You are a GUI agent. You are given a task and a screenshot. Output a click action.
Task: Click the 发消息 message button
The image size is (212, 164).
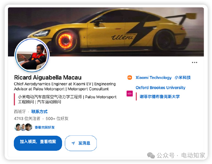[x=81, y=143]
